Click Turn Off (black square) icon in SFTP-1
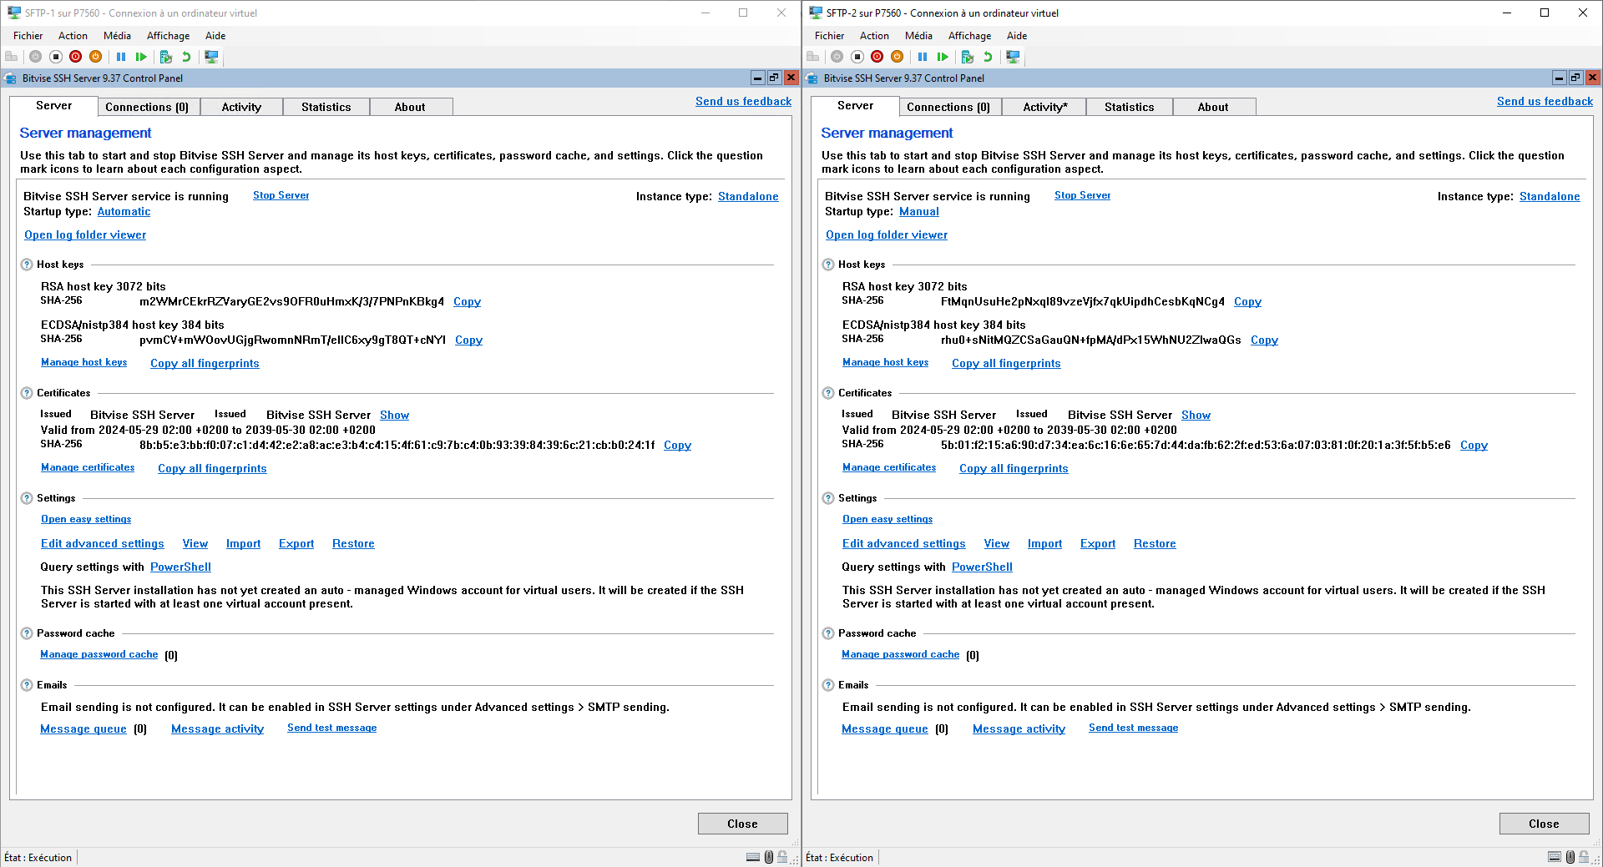This screenshot has width=1603, height=867. coord(56,57)
